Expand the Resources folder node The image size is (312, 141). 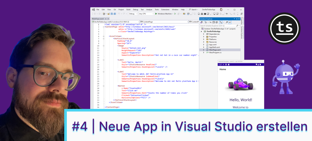[204, 42]
